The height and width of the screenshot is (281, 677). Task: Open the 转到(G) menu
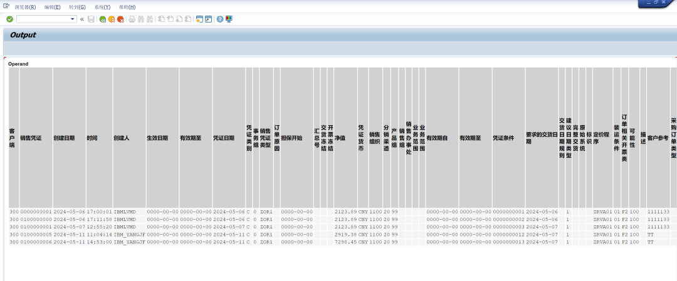pos(77,8)
